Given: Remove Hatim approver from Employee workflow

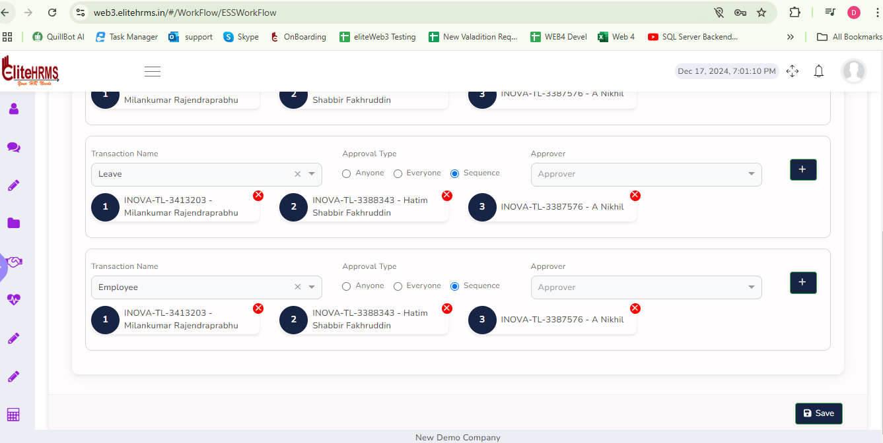Looking at the screenshot, I should click(x=446, y=308).
